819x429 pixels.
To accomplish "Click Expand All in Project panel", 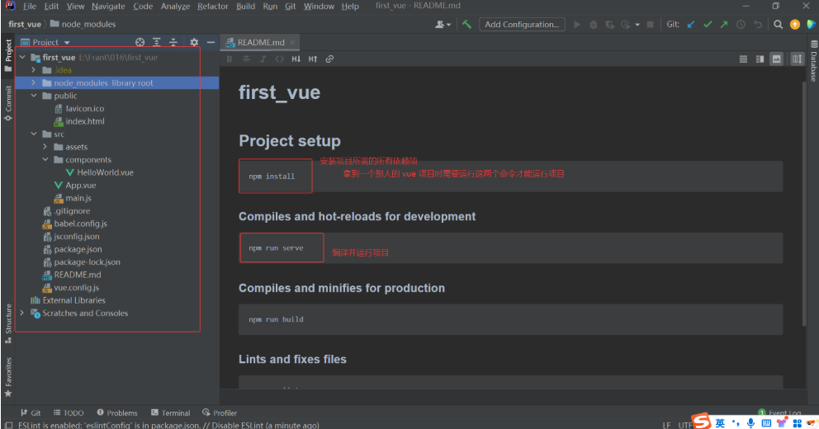I will 157,42.
